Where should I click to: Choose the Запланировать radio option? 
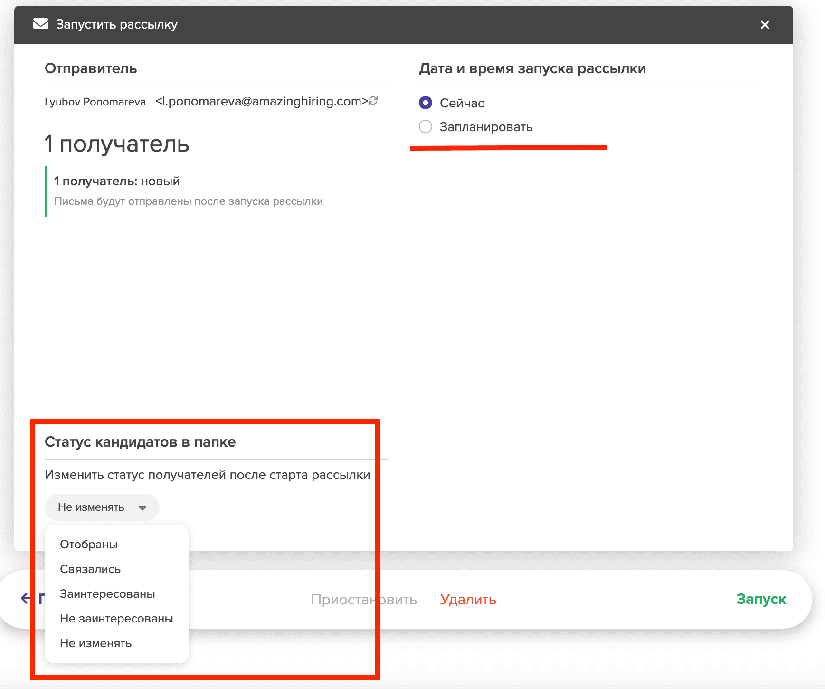coord(426,126)
